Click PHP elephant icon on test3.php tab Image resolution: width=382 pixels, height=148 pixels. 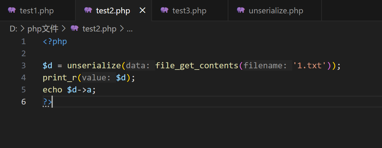(x=164, y=10)
